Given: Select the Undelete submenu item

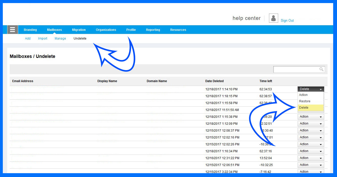Looking at the screenshot, I should (80, 39).
